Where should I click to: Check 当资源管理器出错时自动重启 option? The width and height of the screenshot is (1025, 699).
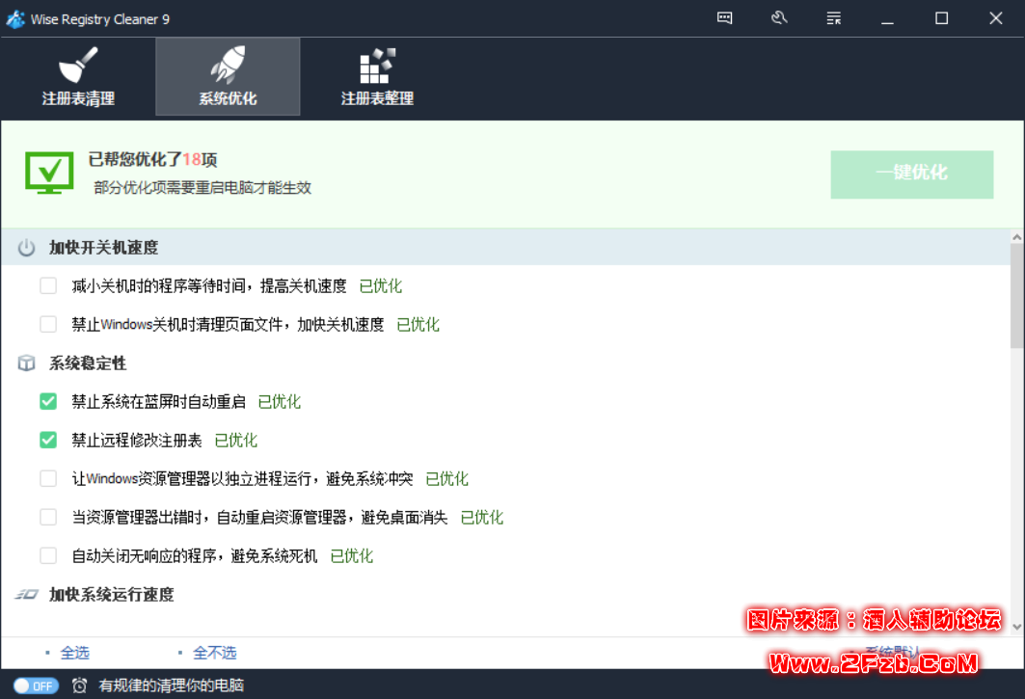pyautogui.click(x=48, y=517)
